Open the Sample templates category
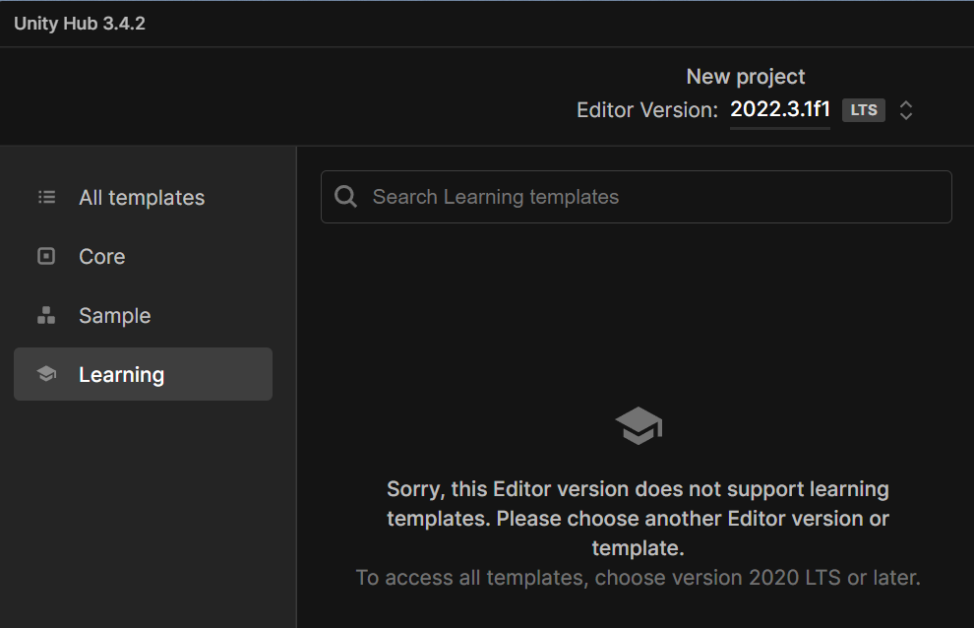Image resolution: width=974 pixels, height=628 pixels. pyautogui.click(x=143, y=315)
